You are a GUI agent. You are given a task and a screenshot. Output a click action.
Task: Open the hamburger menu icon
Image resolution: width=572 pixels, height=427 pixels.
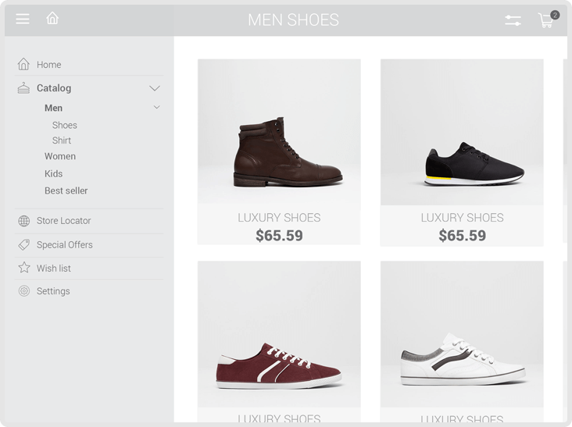click(23, 19)
